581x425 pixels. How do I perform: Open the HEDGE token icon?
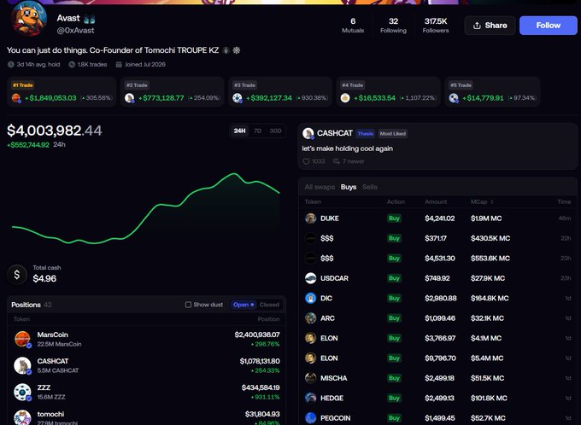(310, 398)
